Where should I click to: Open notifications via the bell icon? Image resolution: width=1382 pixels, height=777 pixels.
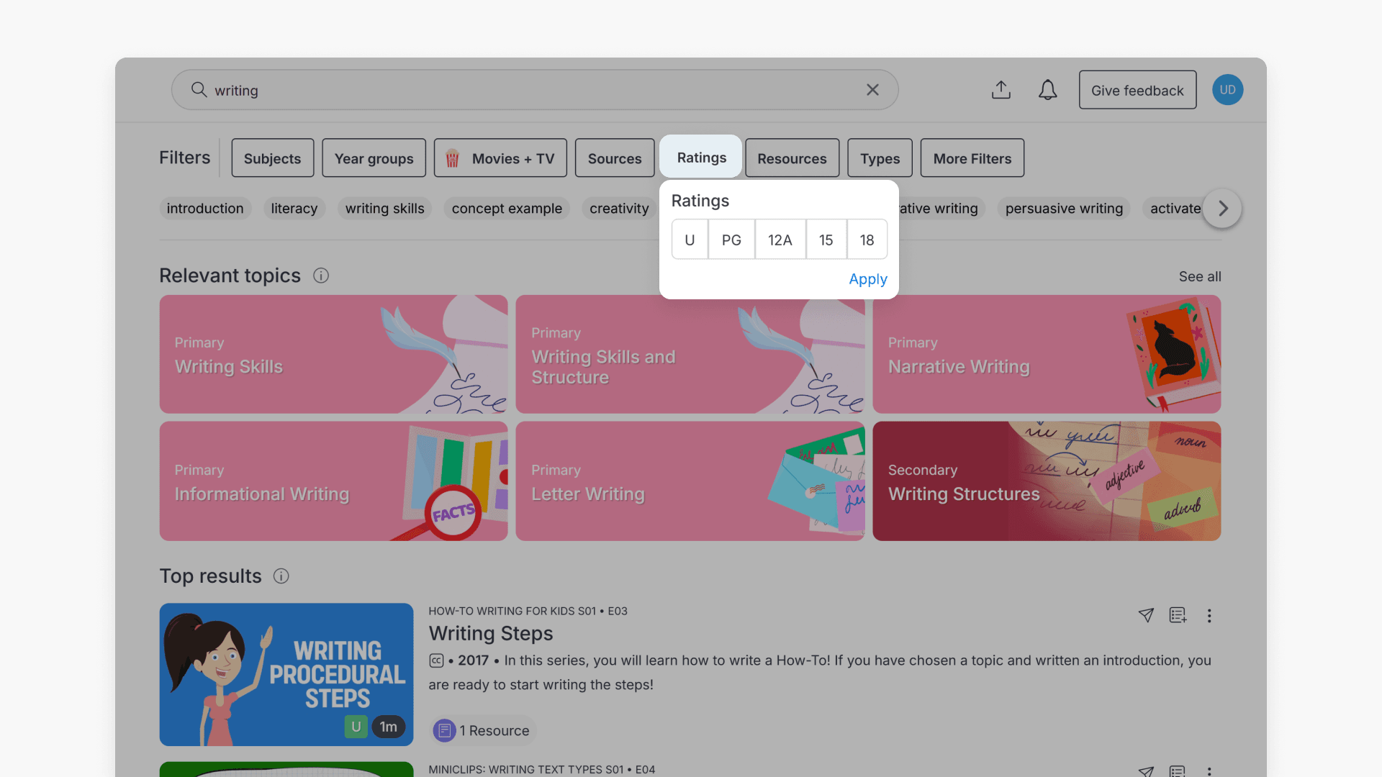[x=1047, y=90]
